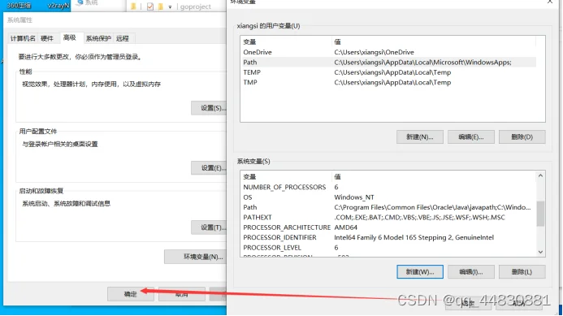Click 编辑(I) for system variables

tap(470, 272)
